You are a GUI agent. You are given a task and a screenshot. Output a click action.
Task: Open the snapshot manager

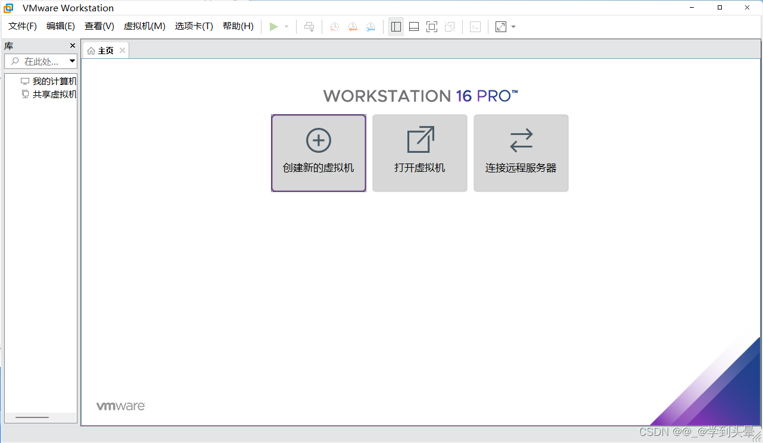point(370,27)
